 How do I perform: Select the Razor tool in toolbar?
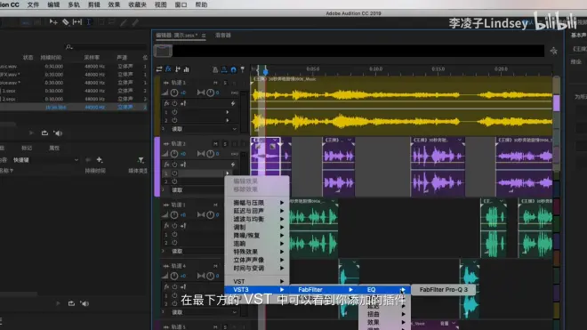coord(66,22)
